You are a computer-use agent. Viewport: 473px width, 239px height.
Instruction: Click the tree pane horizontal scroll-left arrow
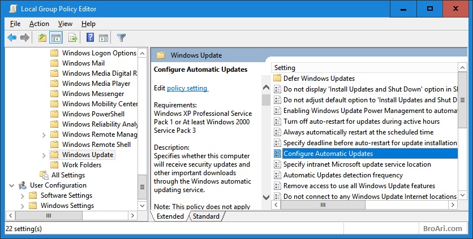click(x=11, y=215)
